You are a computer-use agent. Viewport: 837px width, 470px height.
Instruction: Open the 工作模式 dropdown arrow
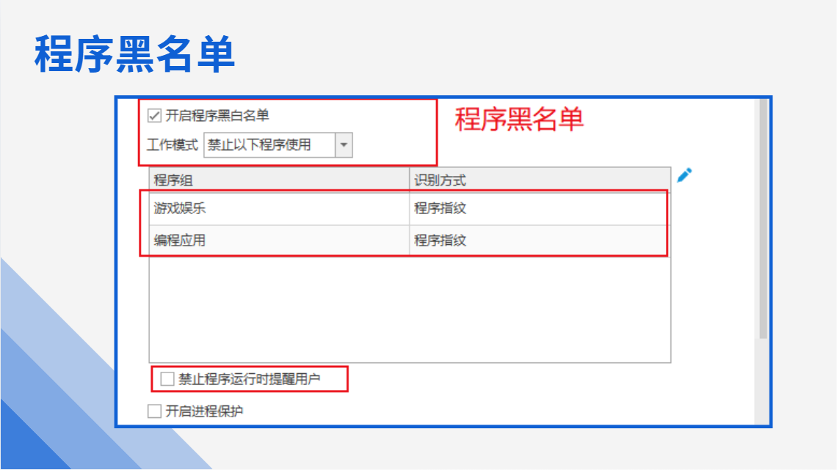coord(344,145)
